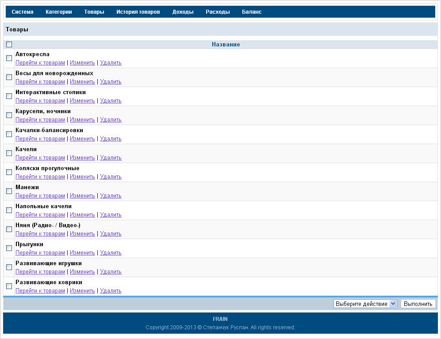The image size is (441, 339).
Task: Open Перейти к товарам for Развивающие коврики
Action: [x=40, y=291]
